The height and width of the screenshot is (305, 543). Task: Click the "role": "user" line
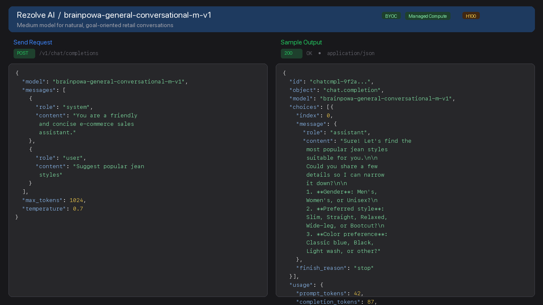[61, 158]
